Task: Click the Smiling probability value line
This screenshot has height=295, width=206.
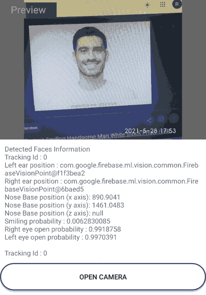Action: click(x=57, y=221)
